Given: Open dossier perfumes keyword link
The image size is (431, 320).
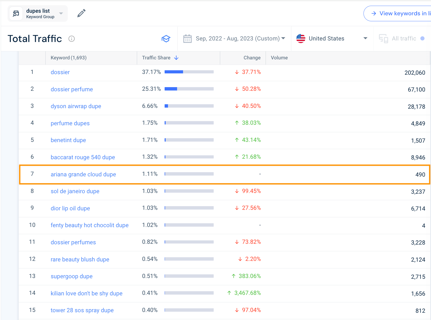Looking at the screenshot, I should point(73,242).
